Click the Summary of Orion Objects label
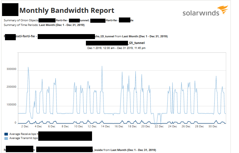The image size is (239, 153). pos(21,20)
